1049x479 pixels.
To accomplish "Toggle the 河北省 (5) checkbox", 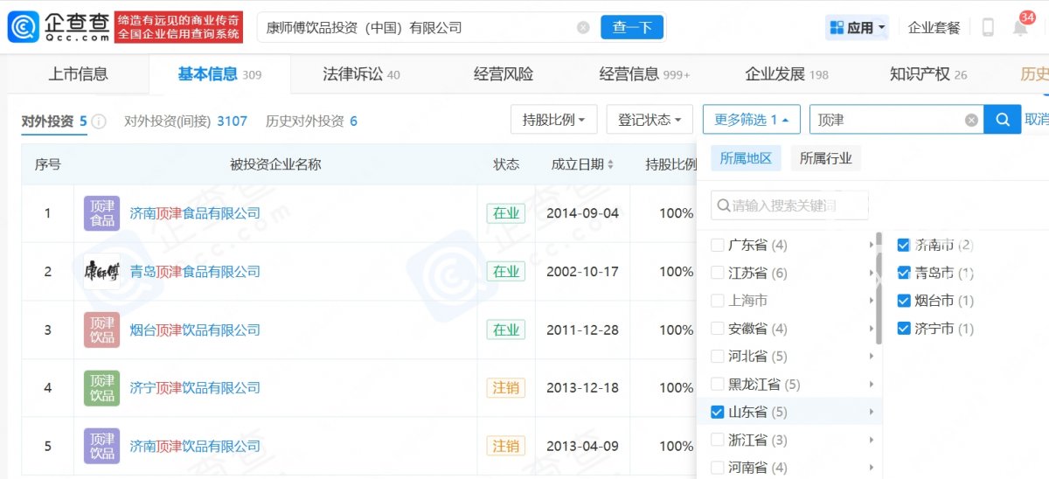I will (718, 357).
